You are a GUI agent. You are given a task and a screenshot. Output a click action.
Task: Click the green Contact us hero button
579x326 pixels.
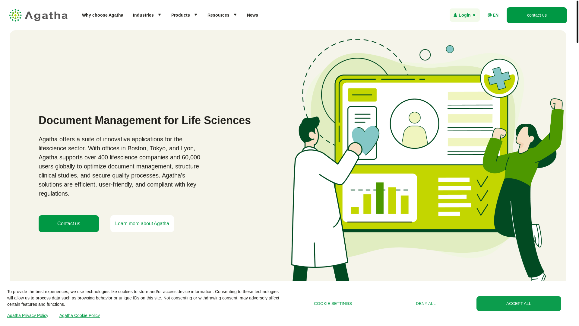click(69, 224)
